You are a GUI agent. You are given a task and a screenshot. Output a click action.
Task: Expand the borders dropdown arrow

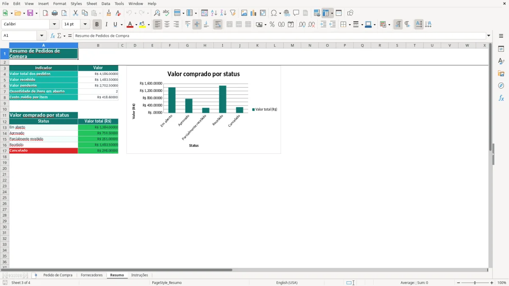350,25
